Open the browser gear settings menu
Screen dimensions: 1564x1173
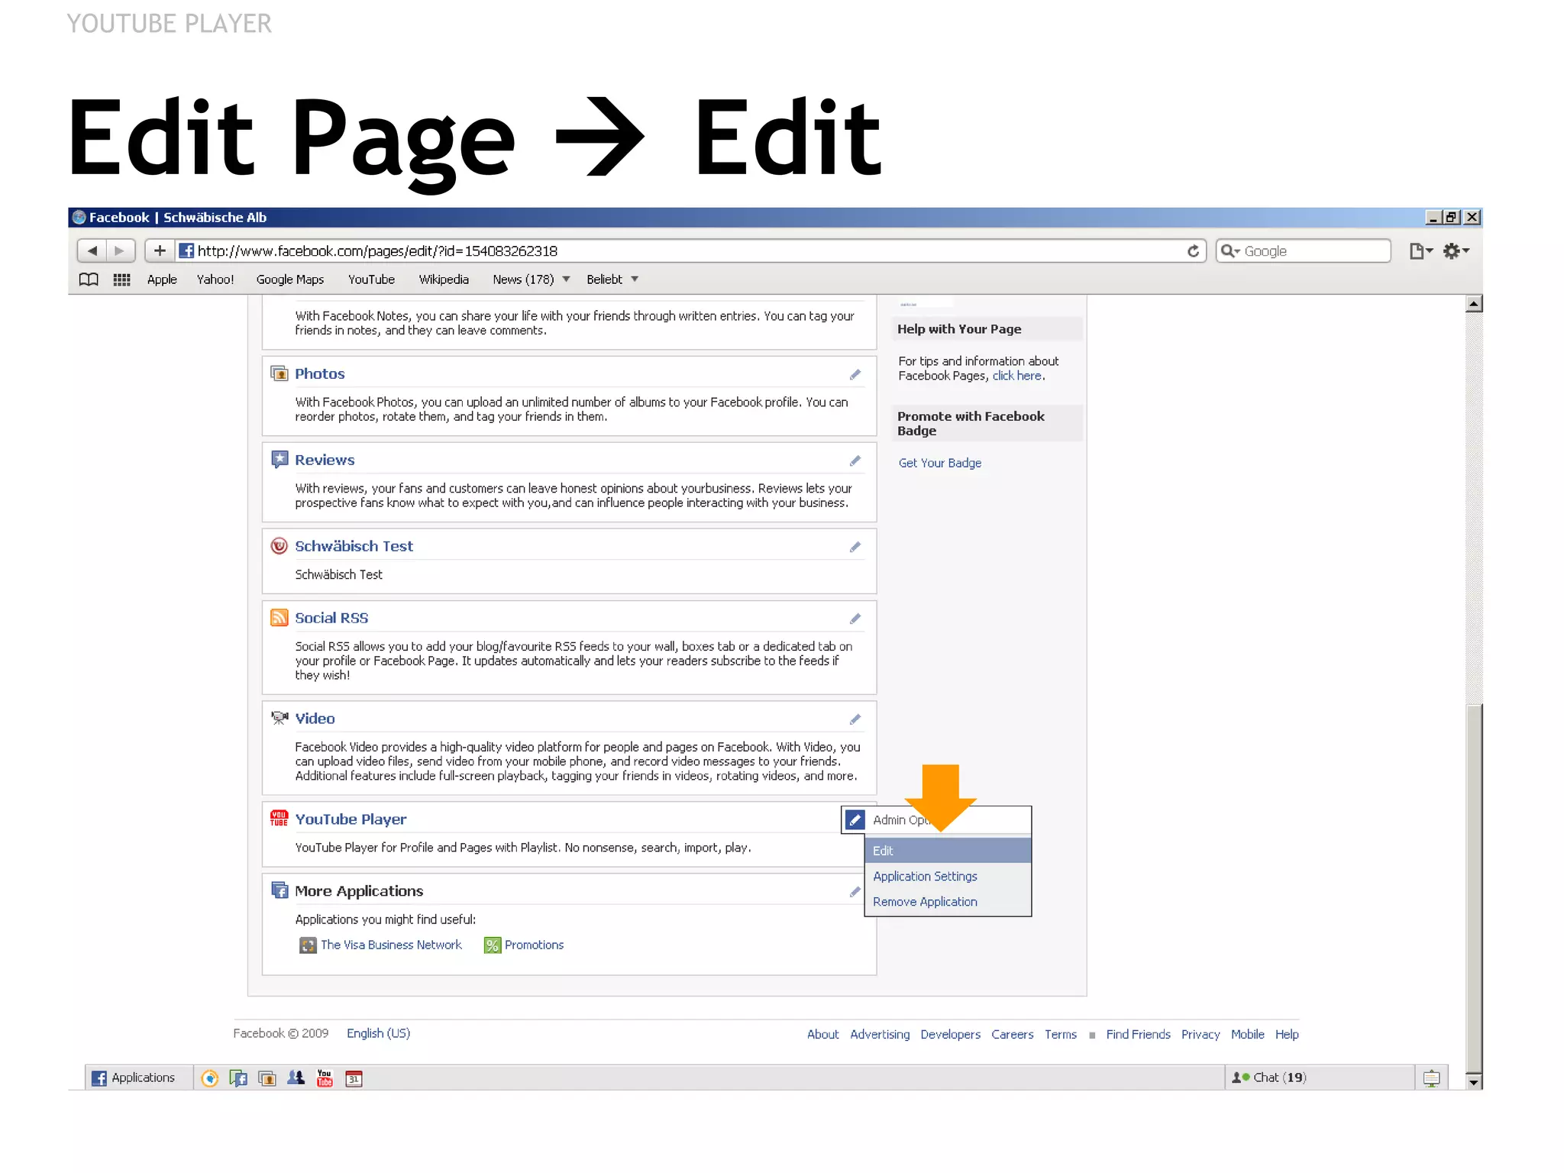[x=1456, y=251]
